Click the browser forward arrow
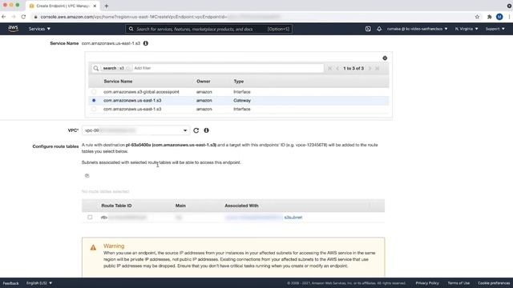Screen dimensions: 513x288 pyautogui.click(x=14, y=17)
